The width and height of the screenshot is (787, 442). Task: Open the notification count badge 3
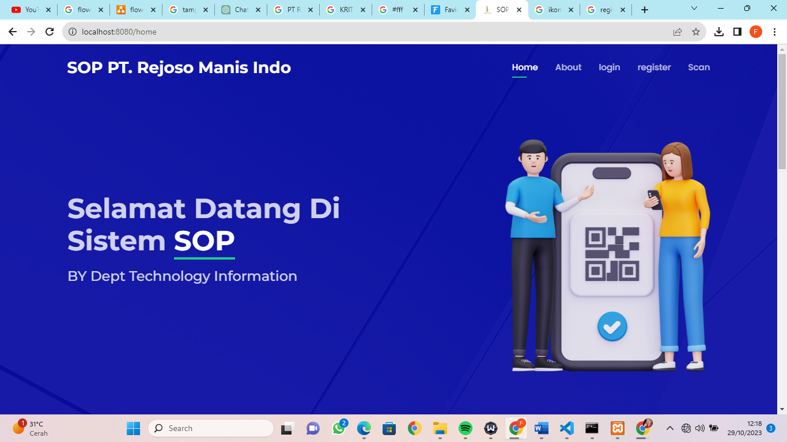point(770,428)
